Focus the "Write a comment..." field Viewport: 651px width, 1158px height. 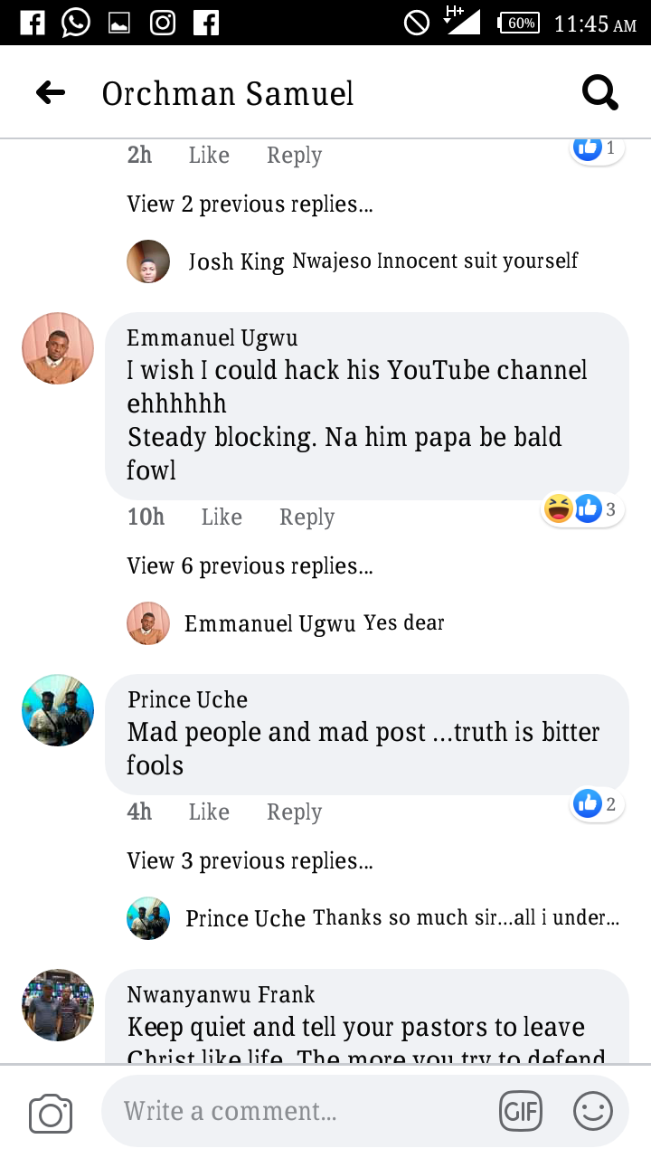pyautogui.click(x=298, y=1111)
